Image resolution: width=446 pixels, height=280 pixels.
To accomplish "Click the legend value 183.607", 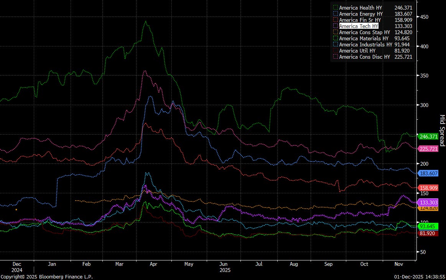I will (x=403, y=14).
